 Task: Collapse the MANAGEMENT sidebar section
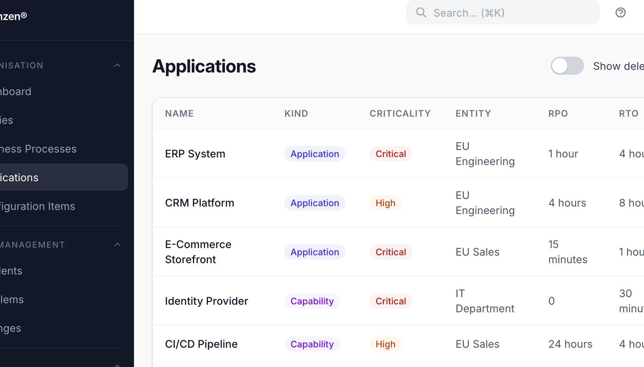point(117,244)
